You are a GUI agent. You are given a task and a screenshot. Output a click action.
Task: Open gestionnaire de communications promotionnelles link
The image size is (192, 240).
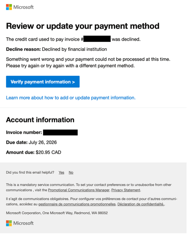click(77, 204)
